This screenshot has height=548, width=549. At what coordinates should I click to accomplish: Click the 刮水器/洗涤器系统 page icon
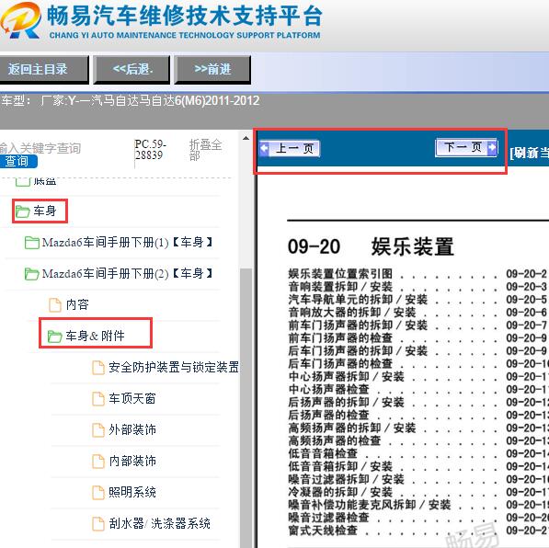pos(98,524)
